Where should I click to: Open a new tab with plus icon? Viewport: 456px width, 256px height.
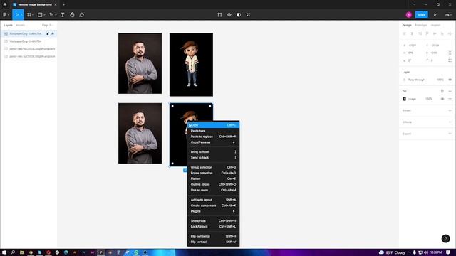[63, 4]
